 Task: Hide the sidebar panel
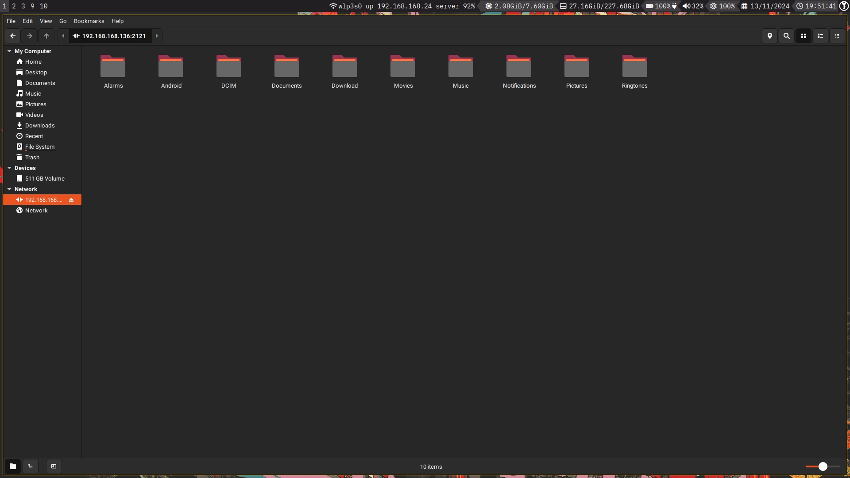[x=54, y=466]
